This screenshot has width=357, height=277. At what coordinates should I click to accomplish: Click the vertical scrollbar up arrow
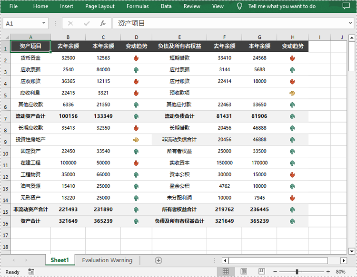click(352, 38)
